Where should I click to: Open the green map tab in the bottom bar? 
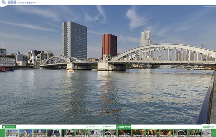(x=124, y=127)
